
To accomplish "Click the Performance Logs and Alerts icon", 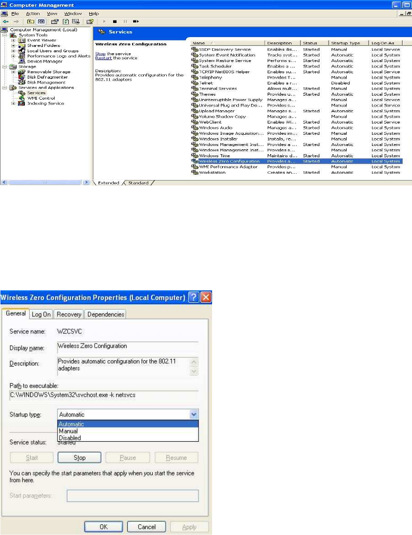I will tap(22, 56).
